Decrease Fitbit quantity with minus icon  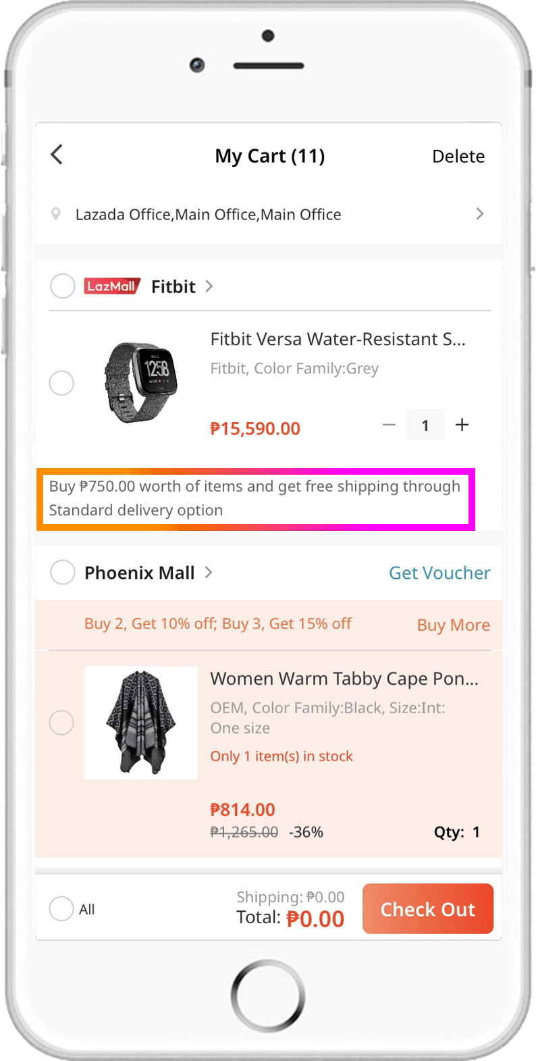(389, 425)
